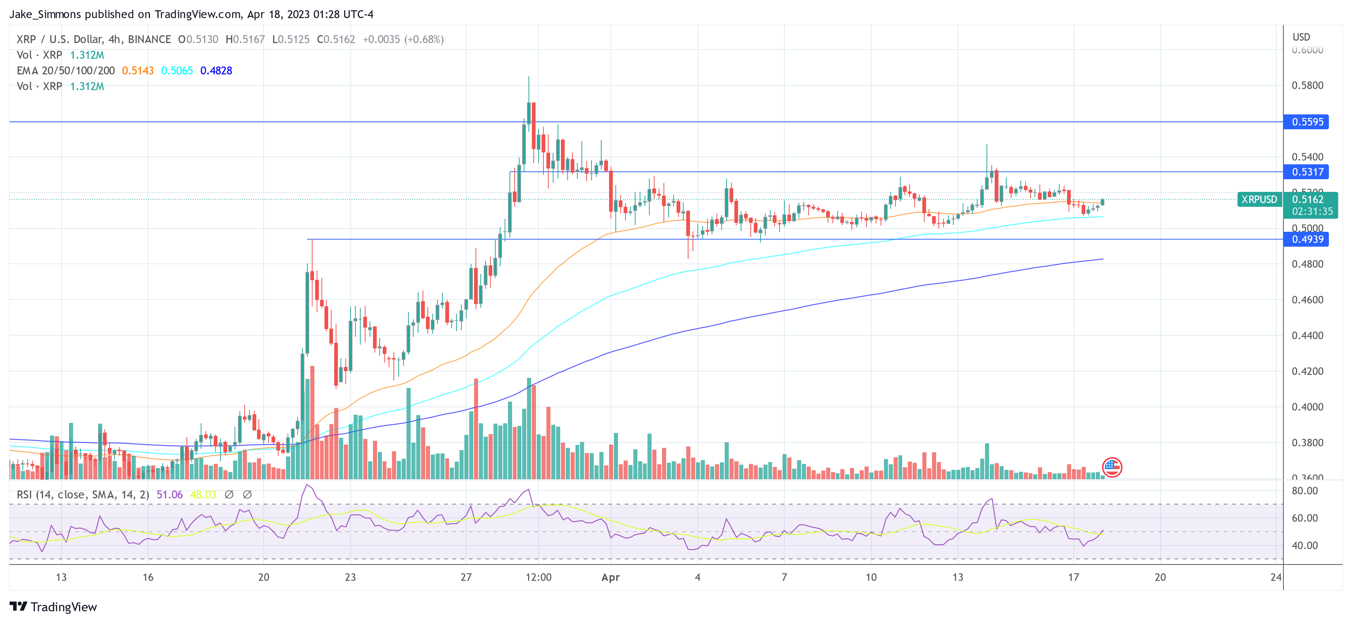Click the blue EMA value 0.4828

(x=216, y=71)
